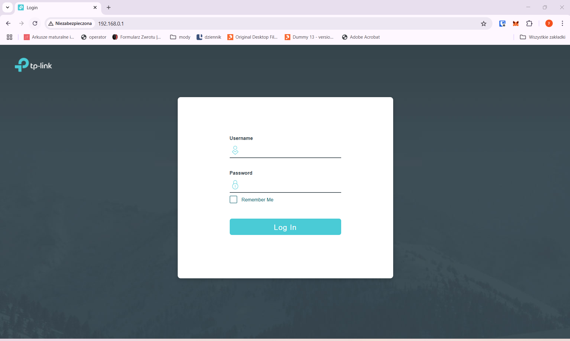Go back to the previous page
This screenshot has height=341, width=570.
[8, 23]
